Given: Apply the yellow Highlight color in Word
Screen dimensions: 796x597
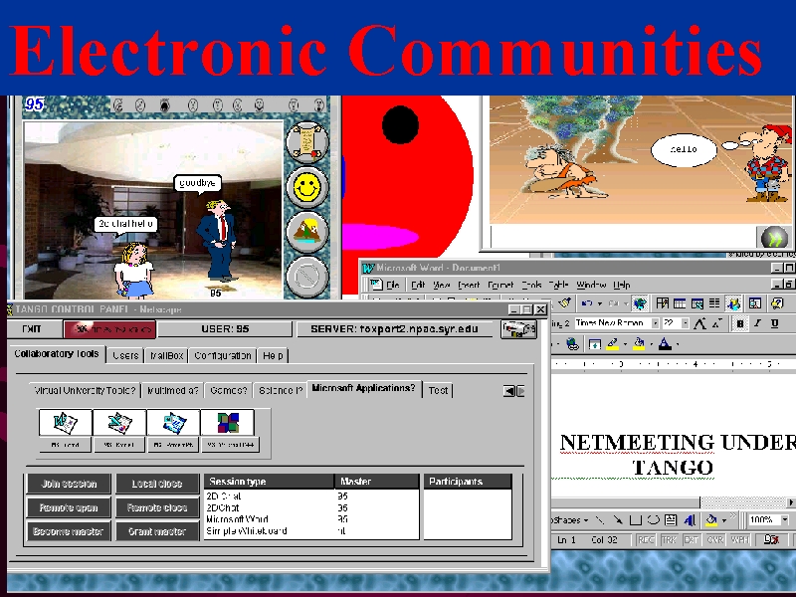Looking at the screenshot, I should 613,344.
